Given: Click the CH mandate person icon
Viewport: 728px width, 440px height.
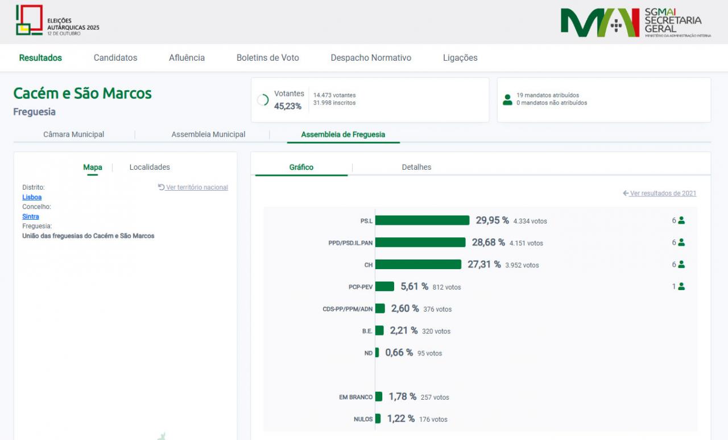Looking at the screenshot, I should point(681,265).
